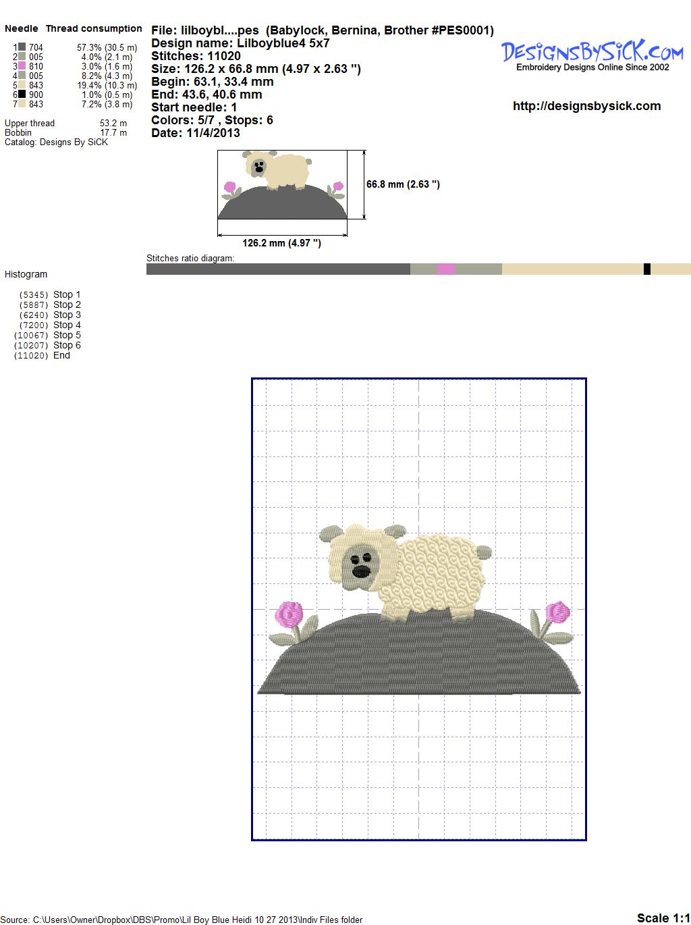Click black segment in stitches ratio diagram

pos(647,269)
